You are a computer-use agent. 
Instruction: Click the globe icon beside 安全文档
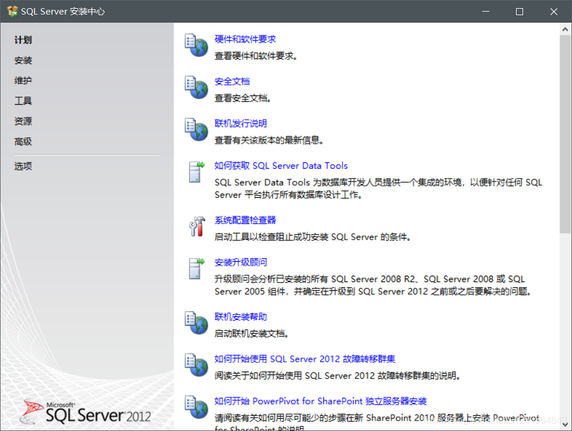coord(196,87)
